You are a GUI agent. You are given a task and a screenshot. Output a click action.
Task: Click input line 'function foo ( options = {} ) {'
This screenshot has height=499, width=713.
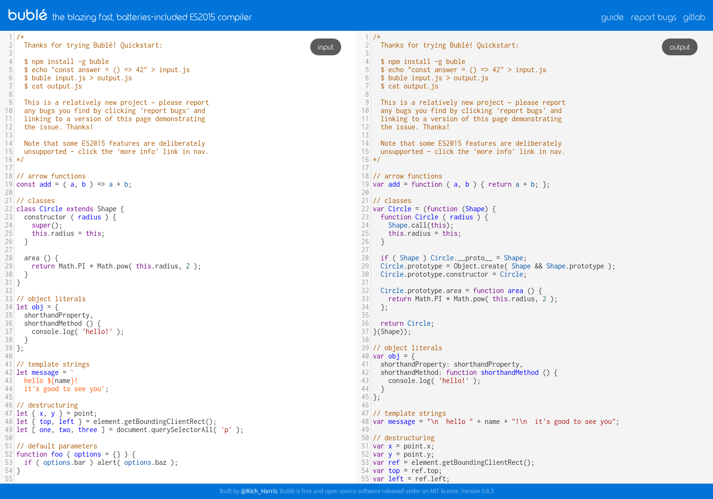point(76,454)
